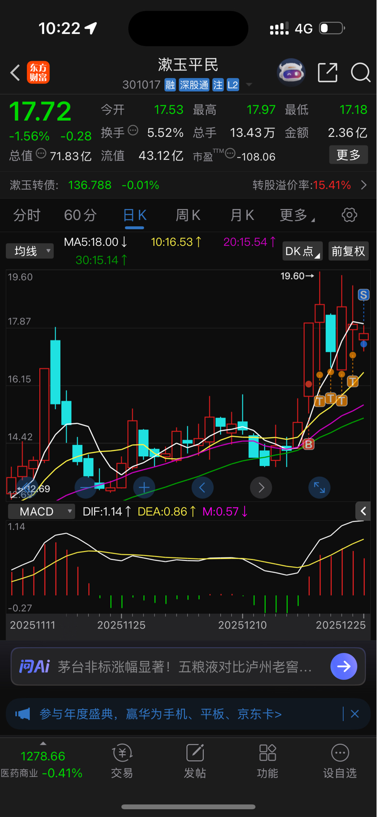Image resolution: width=377 pixels, height=817 pixels.
Task: Tap the robot AI assistant avatar
Action: point(291,73)
